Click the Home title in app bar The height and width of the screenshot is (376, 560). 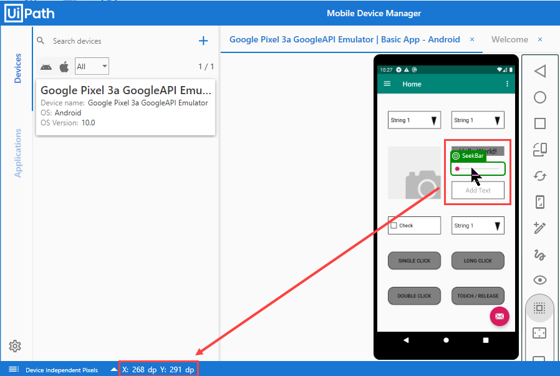[412, 84]
